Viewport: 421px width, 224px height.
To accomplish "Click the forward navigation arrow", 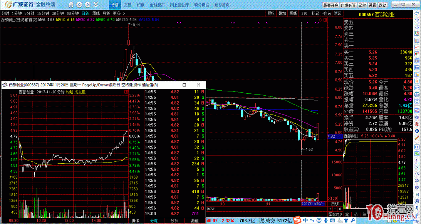I will (87, 5).
